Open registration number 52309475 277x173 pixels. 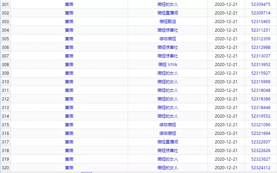point(261,4)
